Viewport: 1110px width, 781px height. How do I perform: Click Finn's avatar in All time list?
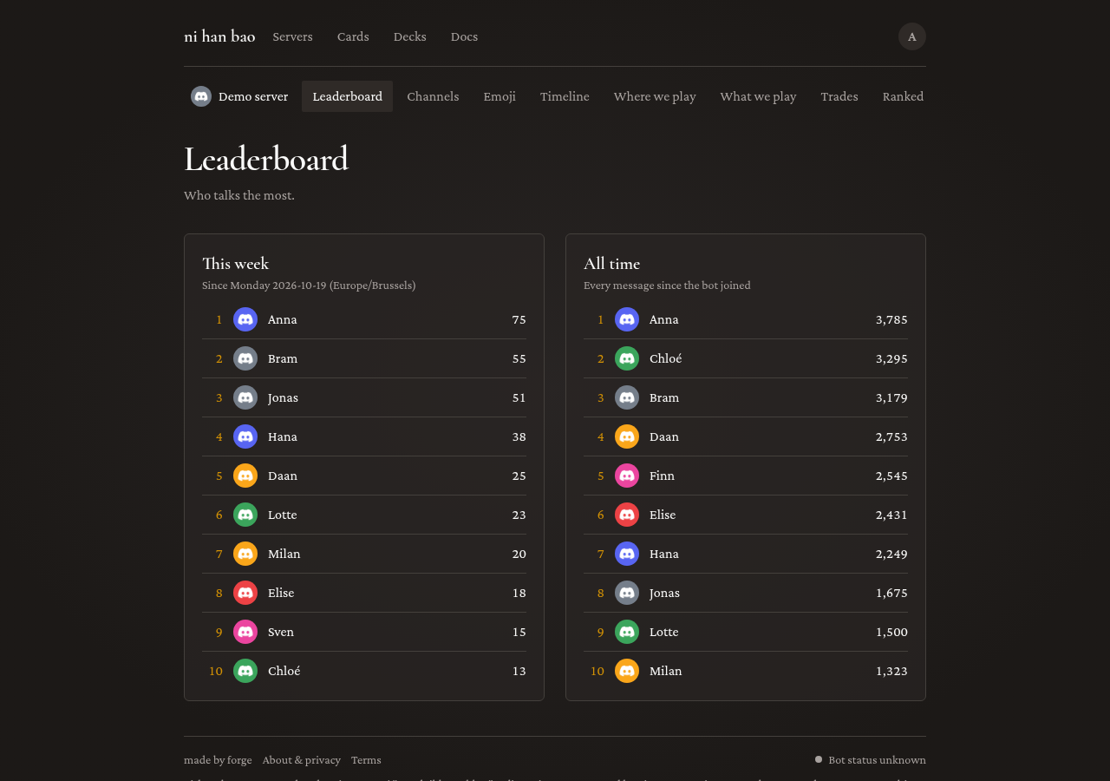627,476
